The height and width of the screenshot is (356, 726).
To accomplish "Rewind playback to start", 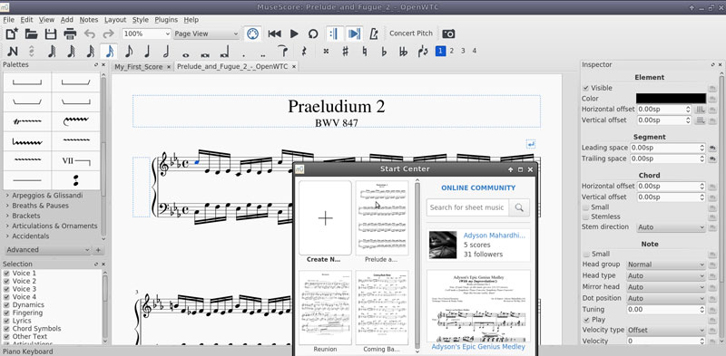I will coord(275,34).
